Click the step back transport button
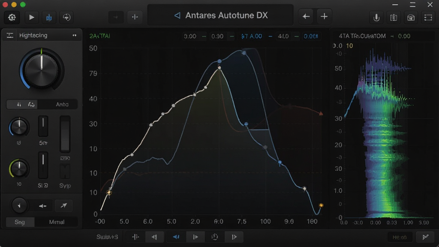 [154, 237]
